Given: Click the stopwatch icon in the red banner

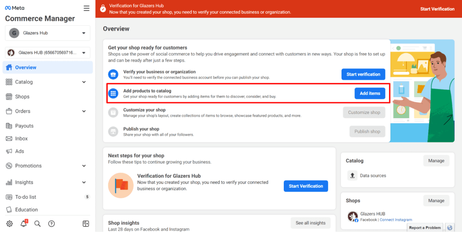Looking at the screenshot, I should pyautogui.click(x=102, y=8).
